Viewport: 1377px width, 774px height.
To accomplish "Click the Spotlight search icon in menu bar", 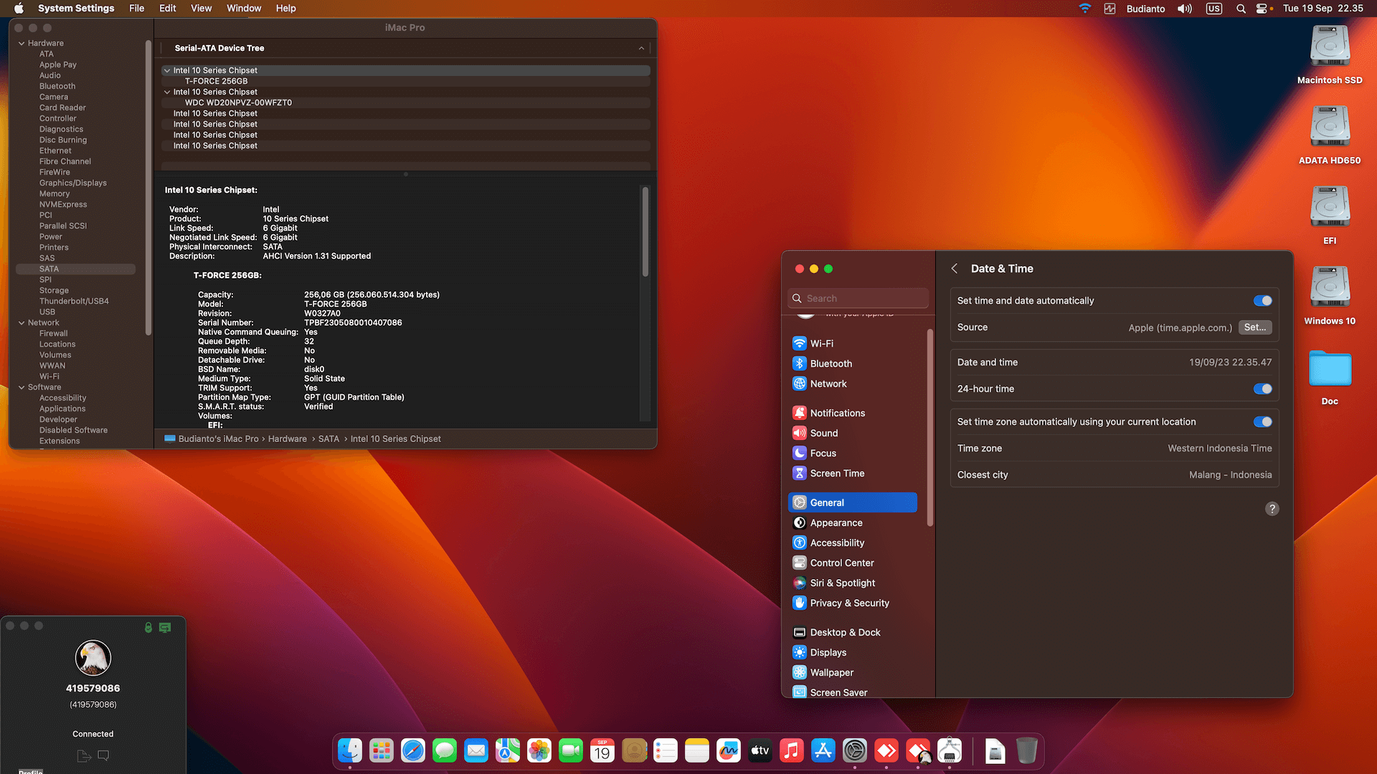I will pyautogui.click(x=1241, y=9).
